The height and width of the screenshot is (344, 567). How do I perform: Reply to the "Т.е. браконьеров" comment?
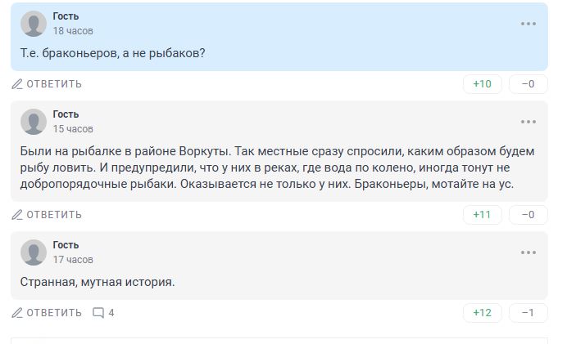48,84
